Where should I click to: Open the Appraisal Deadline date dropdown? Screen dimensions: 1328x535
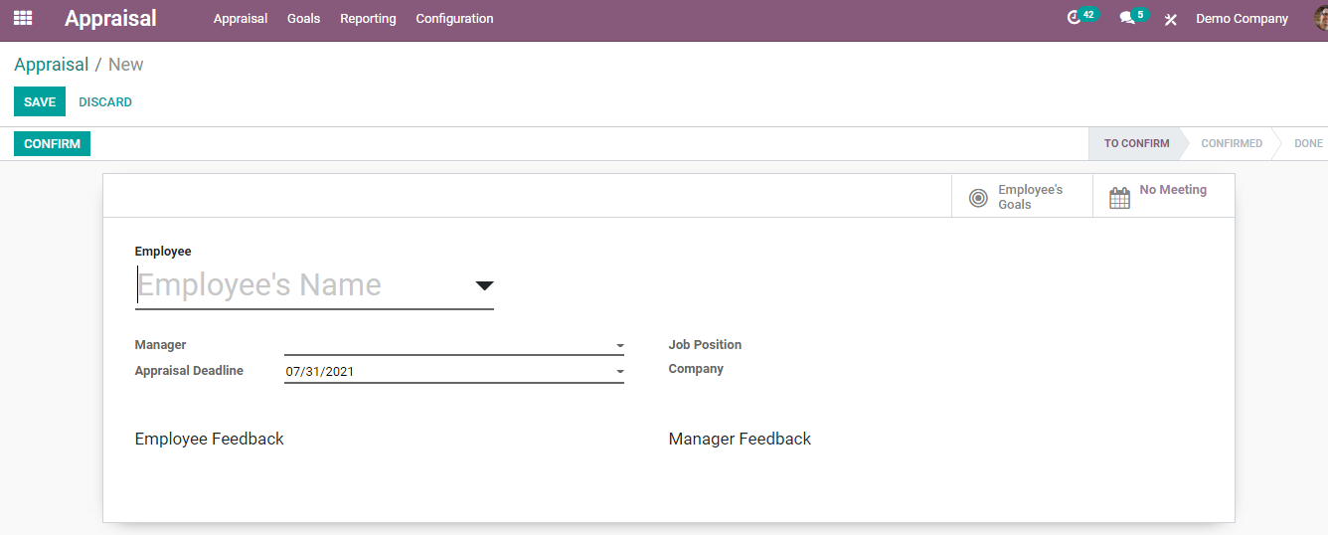[619, 372]
